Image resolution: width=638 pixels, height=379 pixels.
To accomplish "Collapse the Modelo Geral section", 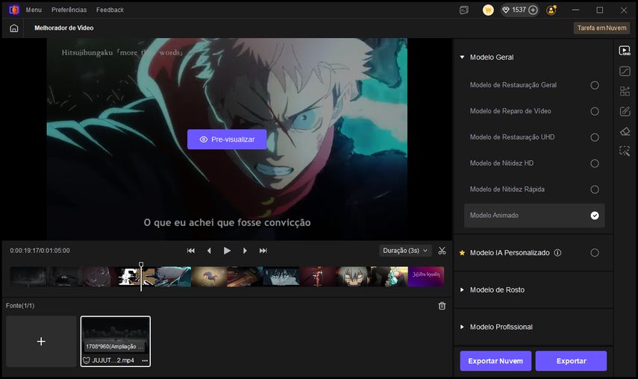I will (462, 57).
